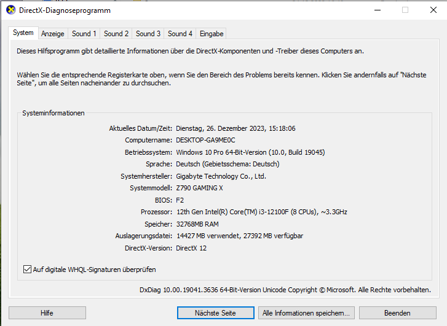Screen dimensions: 447x326
Task: Click the Beenden button
Action: tap(397, 313)
